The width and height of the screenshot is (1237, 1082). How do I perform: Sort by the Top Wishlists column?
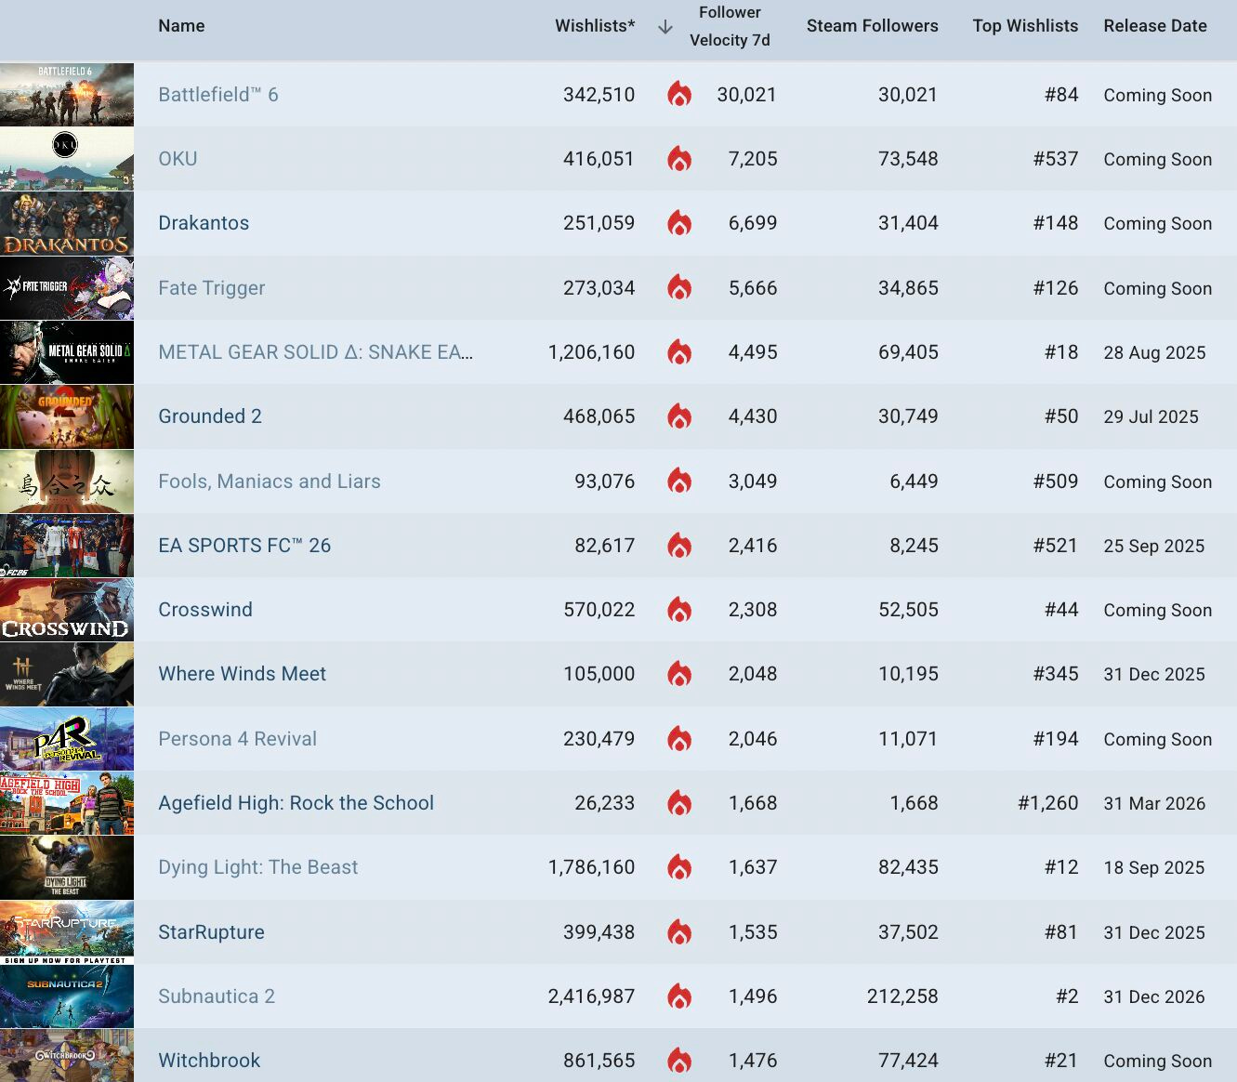[1025, 26]
